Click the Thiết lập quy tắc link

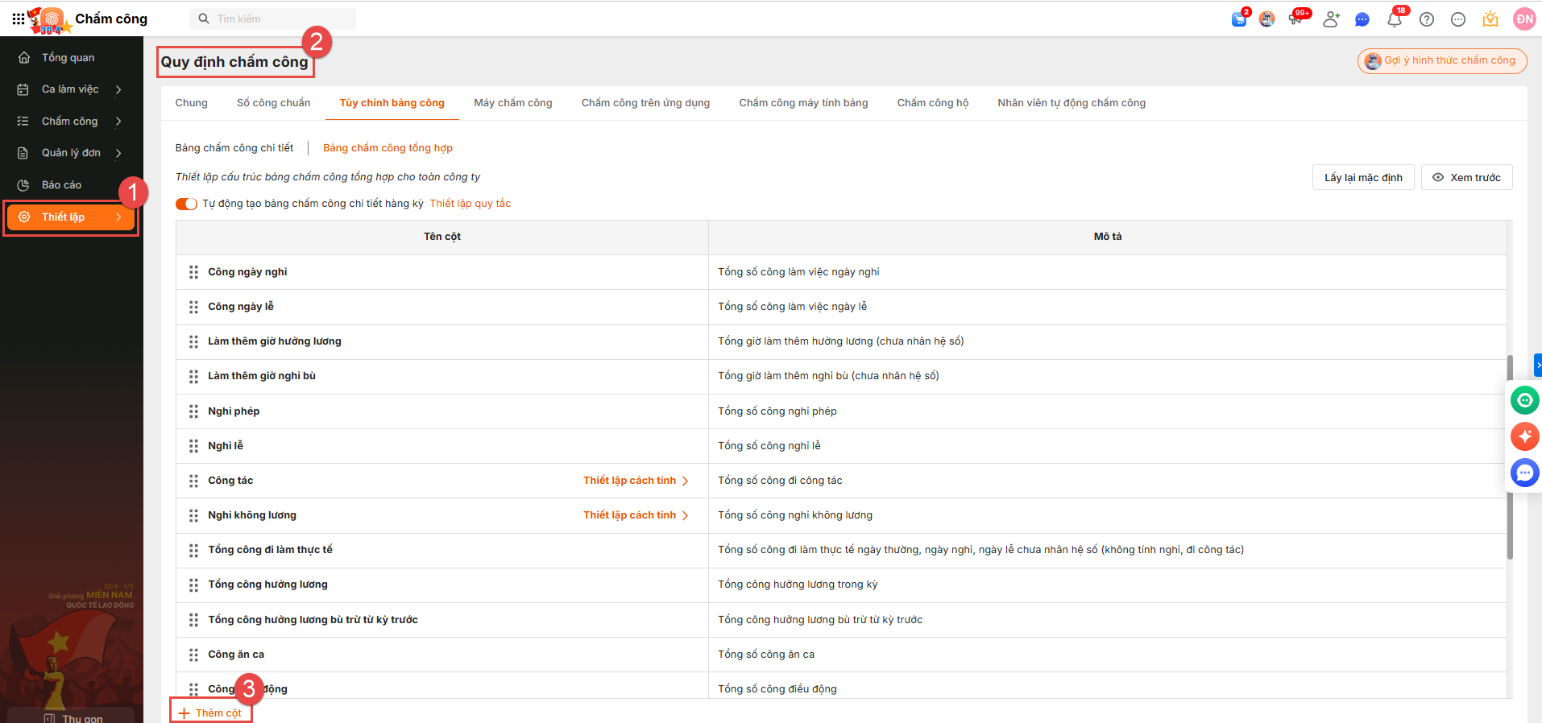point(470,204)
